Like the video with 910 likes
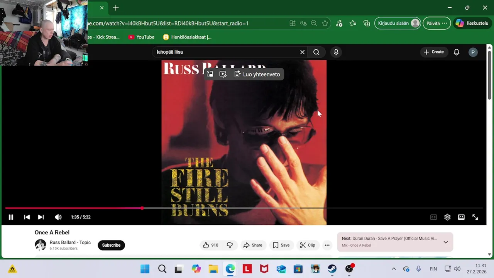494x278 pixels. (x=210, y=245)
